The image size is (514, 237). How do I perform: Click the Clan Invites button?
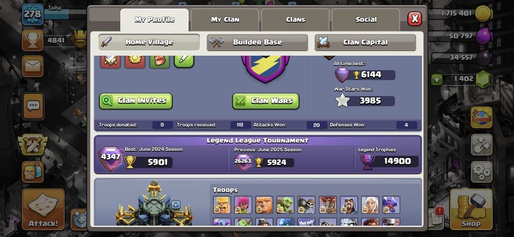pyautogui.click(x=135, y=101)
